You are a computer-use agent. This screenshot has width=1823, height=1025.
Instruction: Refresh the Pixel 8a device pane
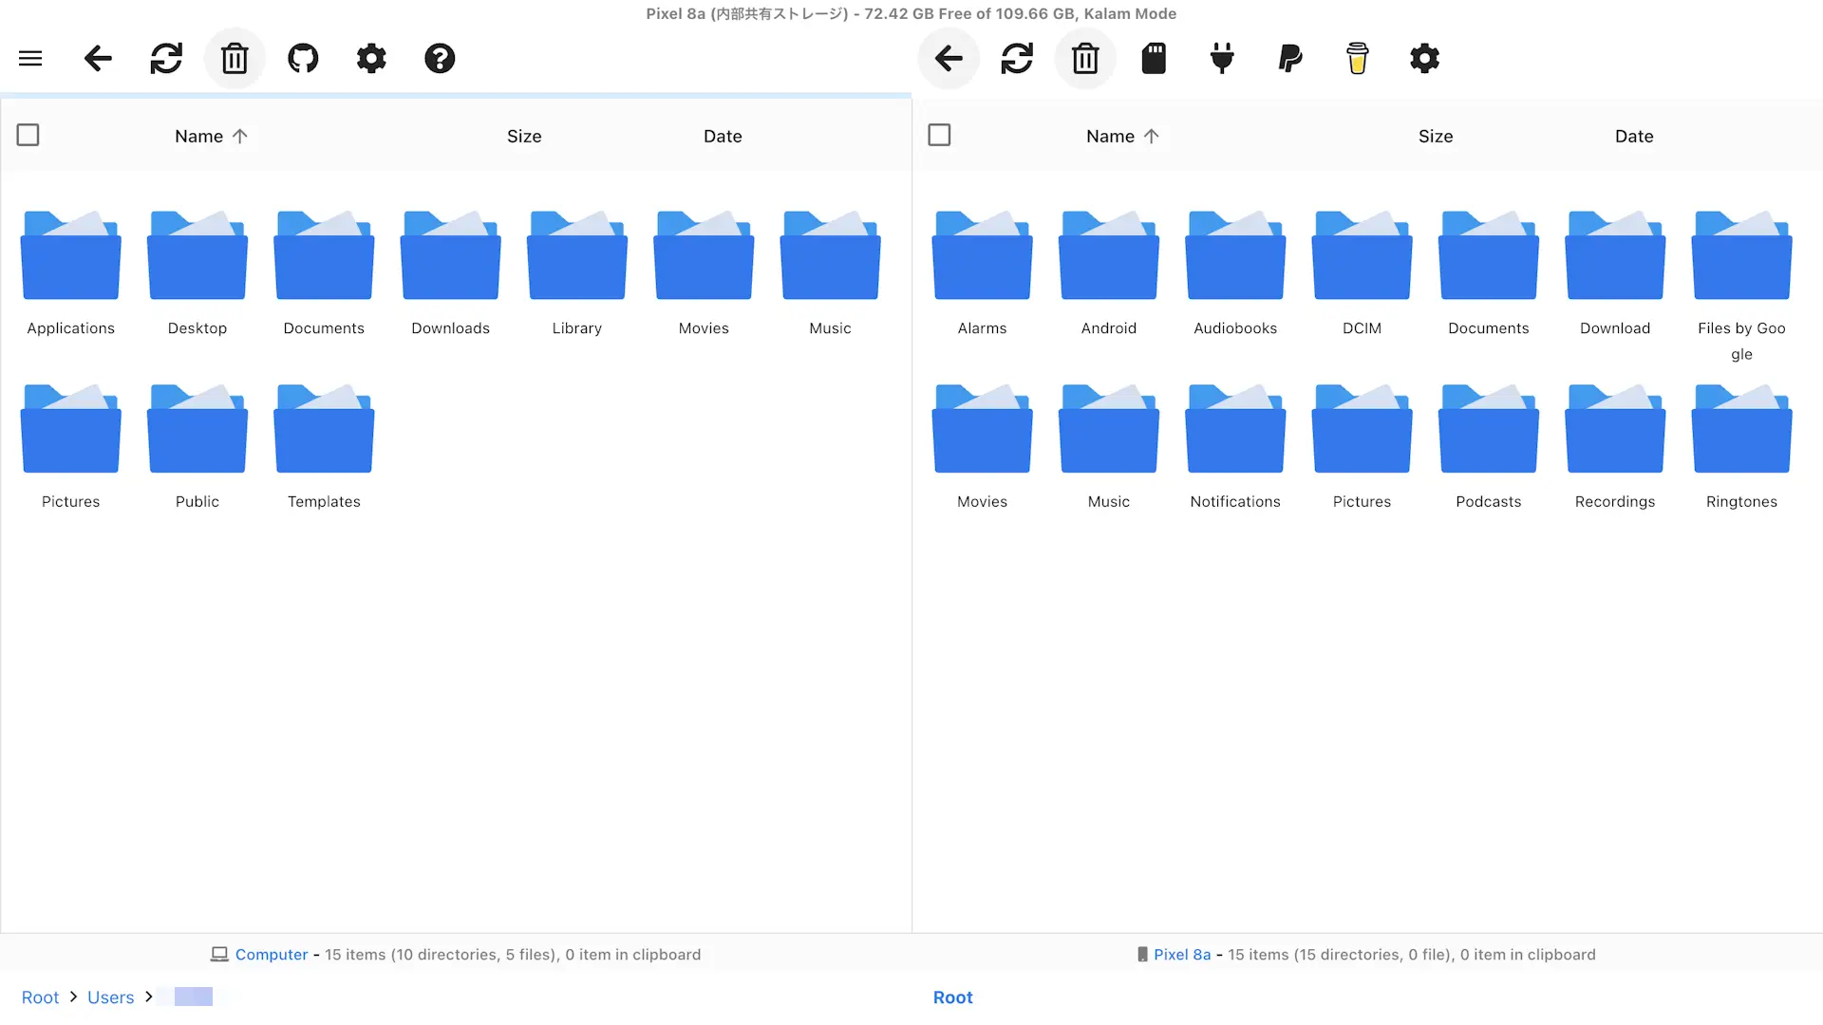1017,59
